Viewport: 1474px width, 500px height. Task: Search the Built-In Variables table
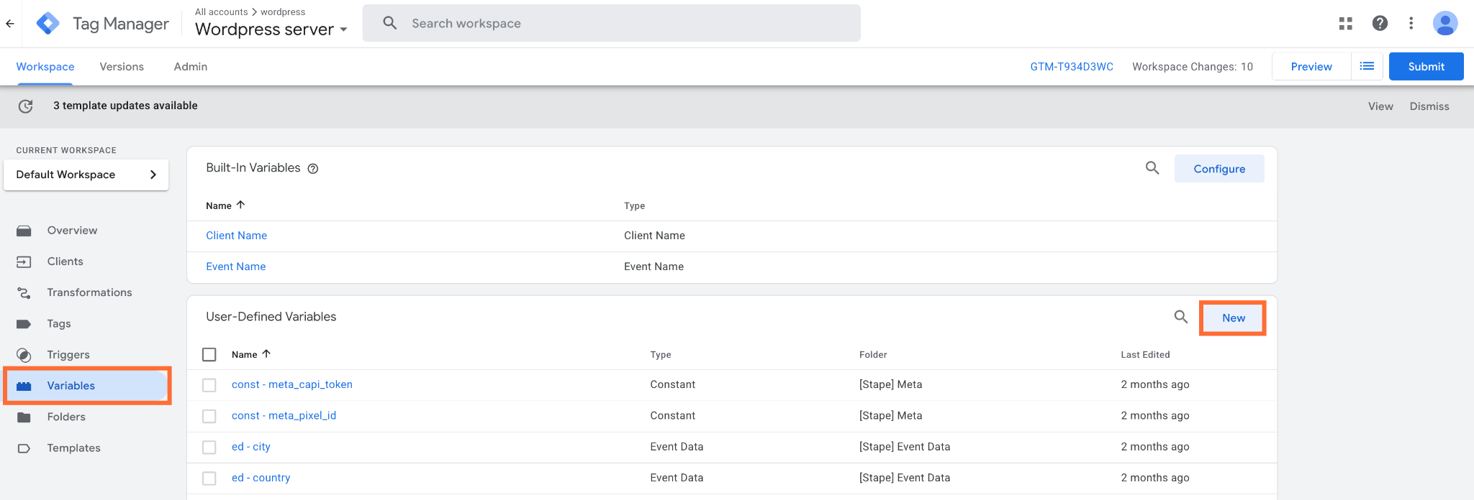1152,168
